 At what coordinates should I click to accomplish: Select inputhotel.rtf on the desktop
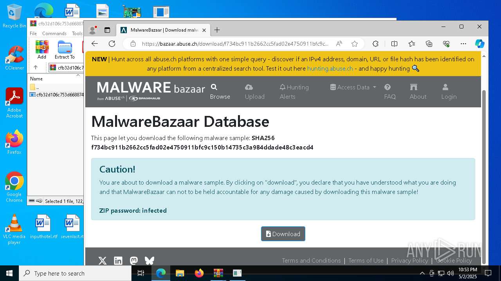click(x=43, y=227)
